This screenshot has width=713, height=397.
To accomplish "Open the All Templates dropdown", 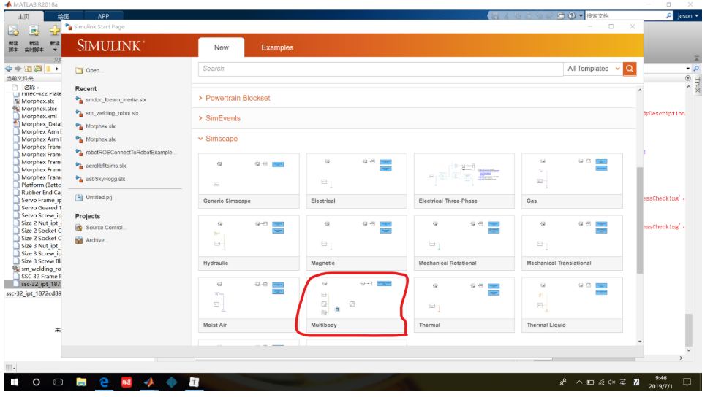I will tap(593, 69).
